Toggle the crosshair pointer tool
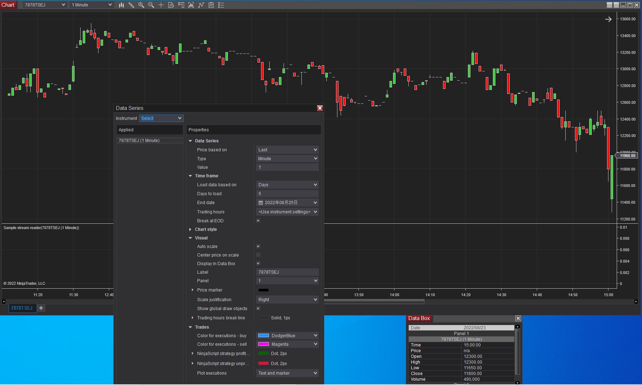The image size is (642, 385). click(161, 5)
